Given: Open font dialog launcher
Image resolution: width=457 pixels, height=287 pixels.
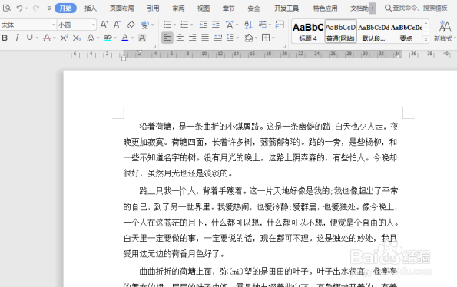Looking at the screenshot, I should tap(154, 46).
